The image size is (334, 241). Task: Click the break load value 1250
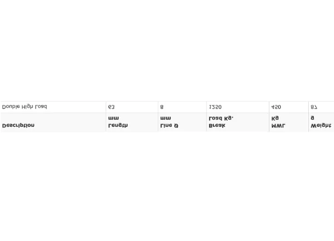point(215,107)
